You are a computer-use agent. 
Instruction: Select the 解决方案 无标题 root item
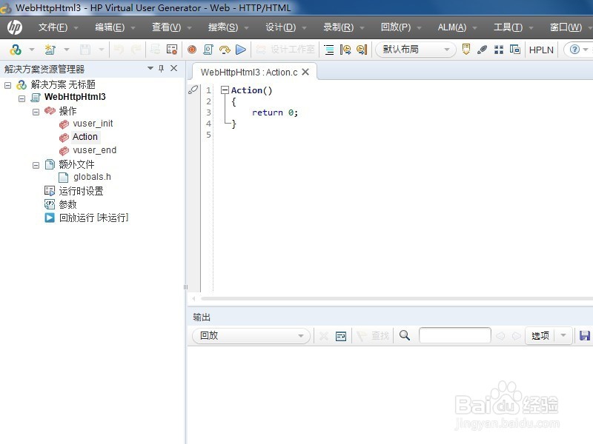(x=63, y=84)
